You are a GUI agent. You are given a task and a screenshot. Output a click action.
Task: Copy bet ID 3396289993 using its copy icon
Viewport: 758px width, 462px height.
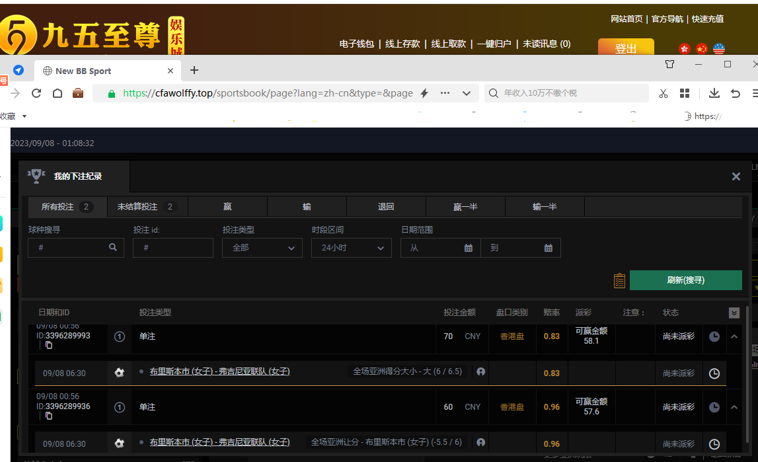point(49,345)
